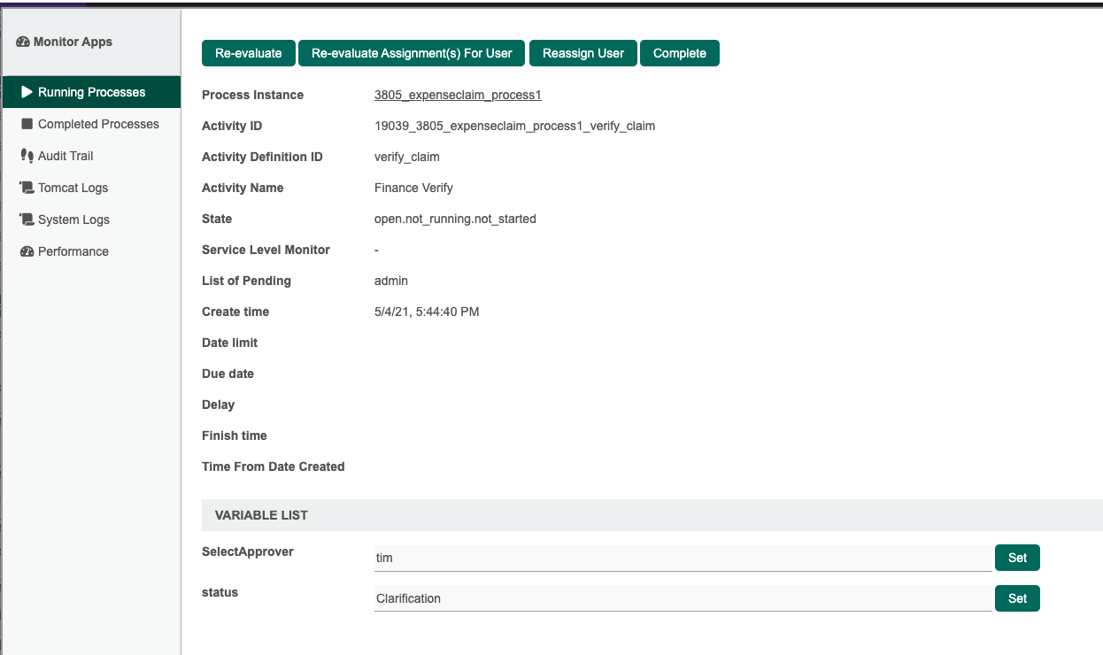Open Running Processes menu item
Image resolution: width=1103 pixels, height=655 pixels.
[91, 92]
